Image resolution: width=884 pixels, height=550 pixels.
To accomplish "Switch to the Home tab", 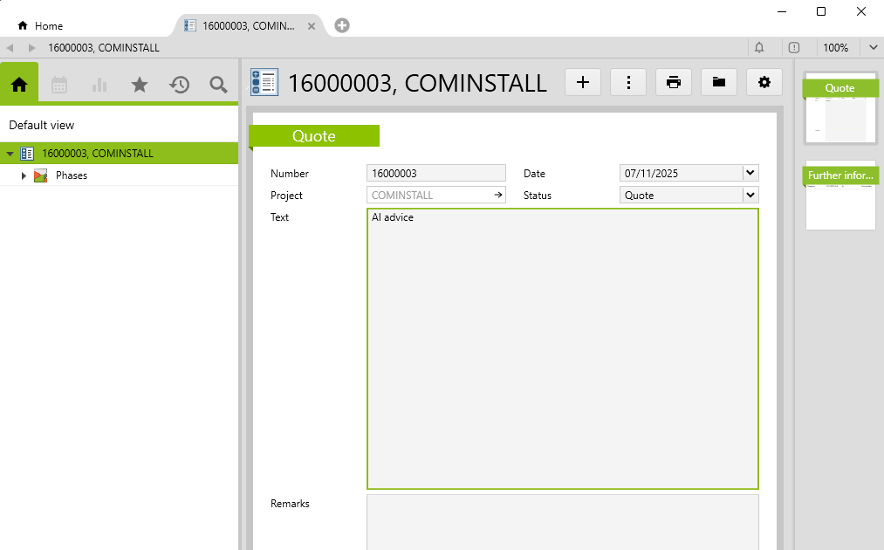I will tap(40, 26).
